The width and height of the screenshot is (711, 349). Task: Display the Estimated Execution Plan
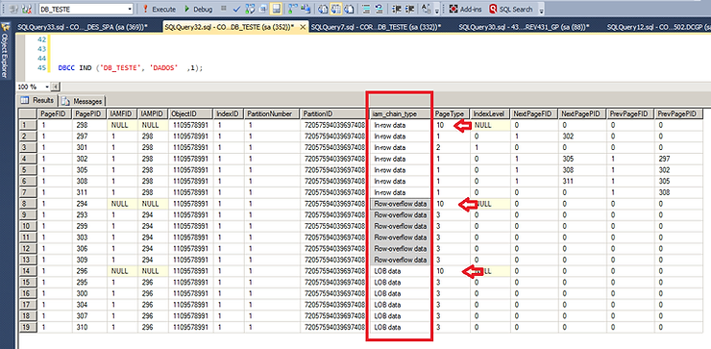coord(250,9)
